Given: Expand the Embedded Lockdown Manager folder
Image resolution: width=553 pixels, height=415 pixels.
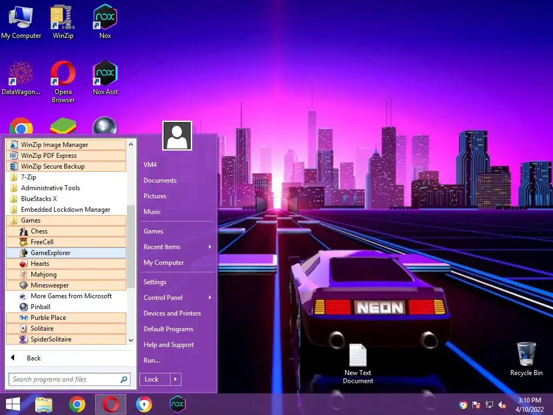Looking at the screenshot, I should 66,210.
